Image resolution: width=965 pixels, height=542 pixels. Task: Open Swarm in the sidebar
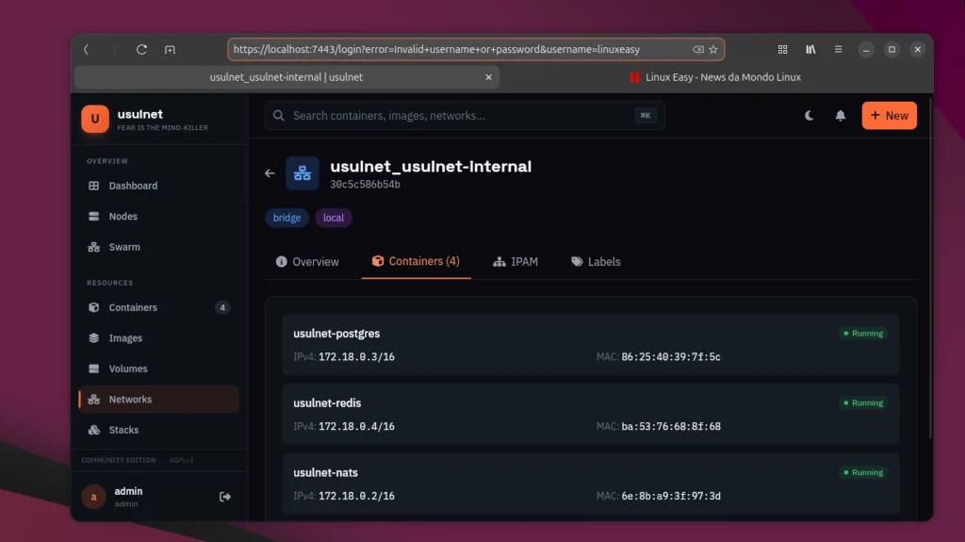click(x=158, y=247)
